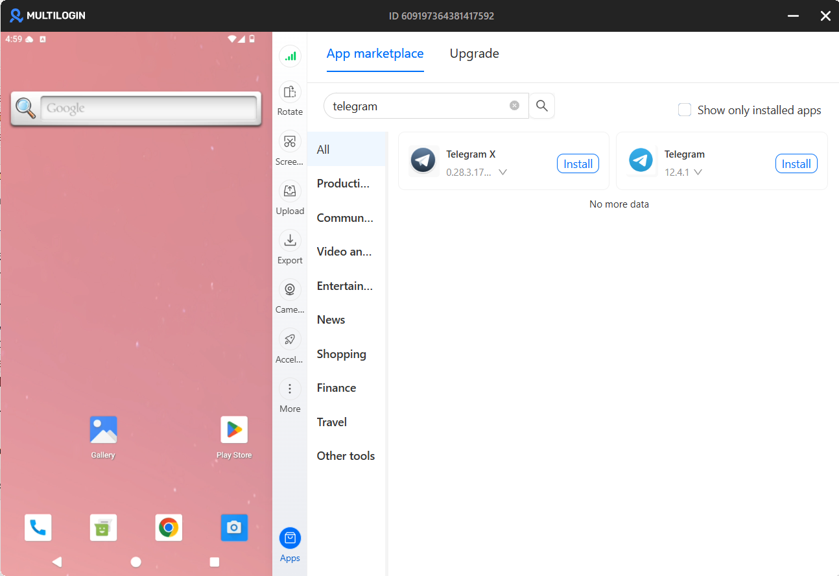Click the Rotate screen icon

290,92
